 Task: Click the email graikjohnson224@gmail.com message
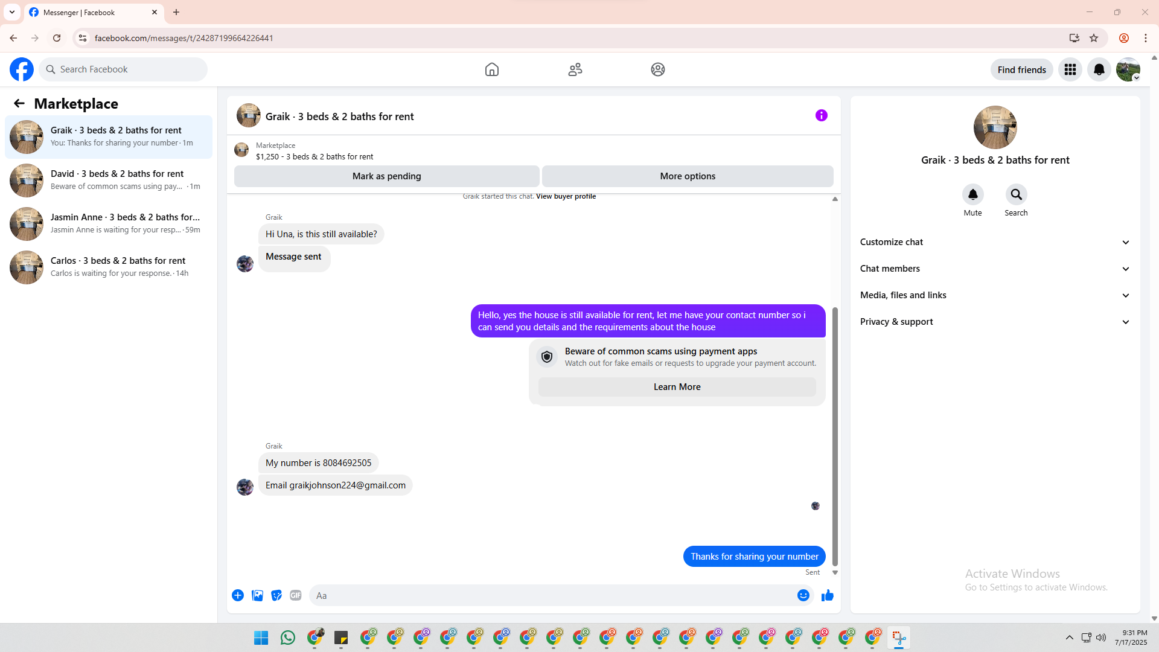click(336, 485)
